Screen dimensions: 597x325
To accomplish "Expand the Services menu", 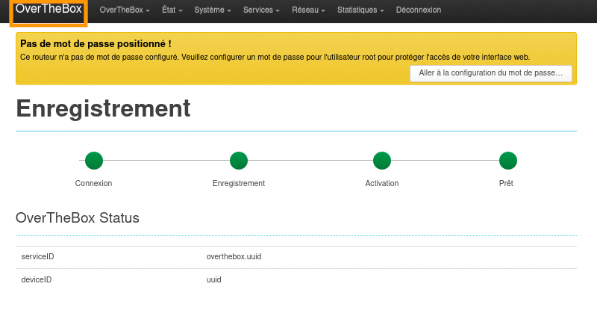I will 261,10.
